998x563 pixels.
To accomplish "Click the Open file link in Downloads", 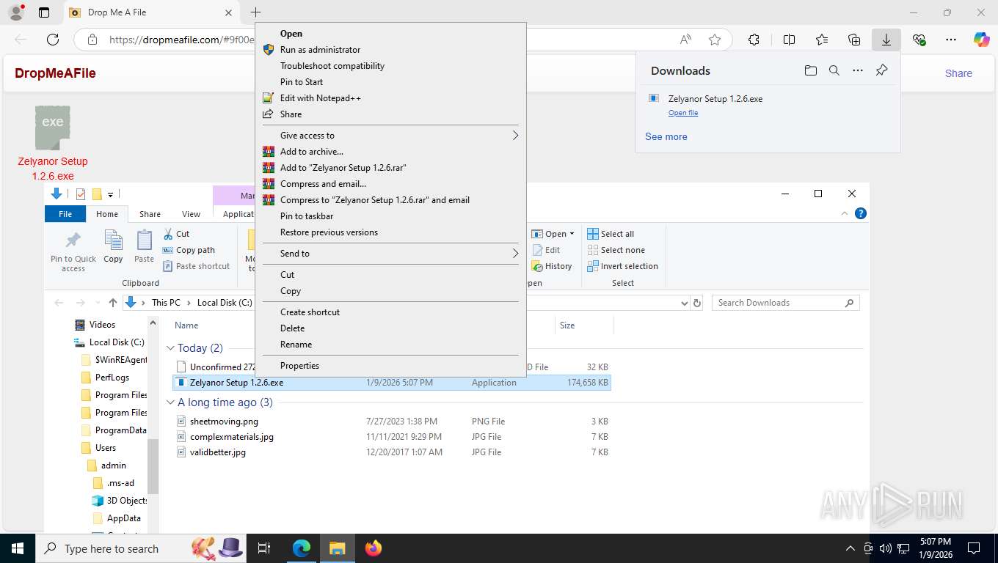I will (683, 113).
